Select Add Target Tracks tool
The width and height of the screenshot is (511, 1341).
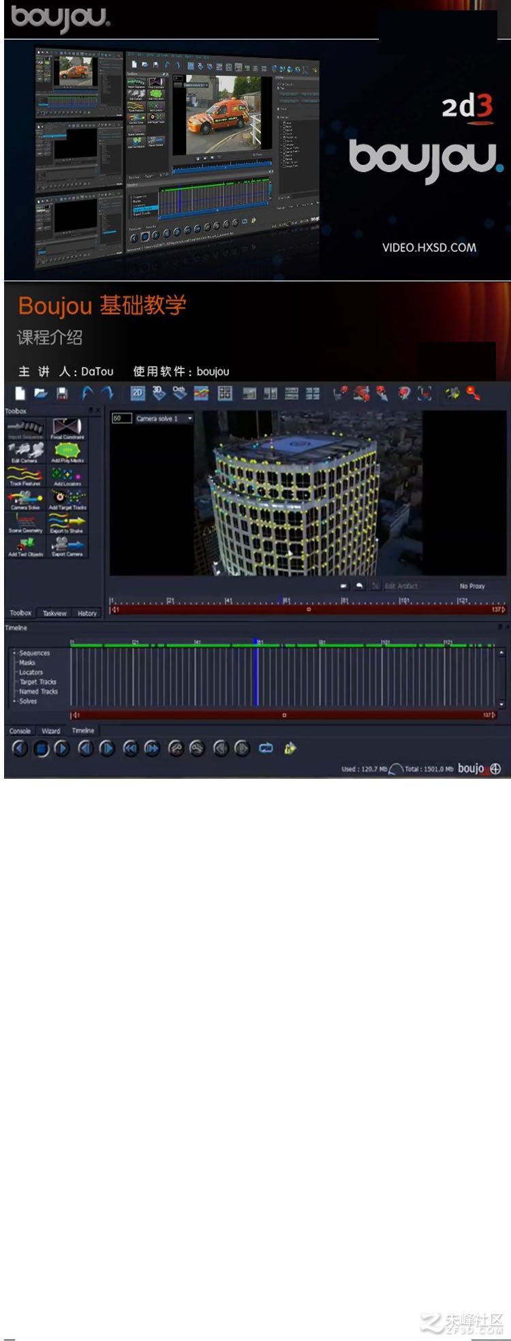(67, 500)
